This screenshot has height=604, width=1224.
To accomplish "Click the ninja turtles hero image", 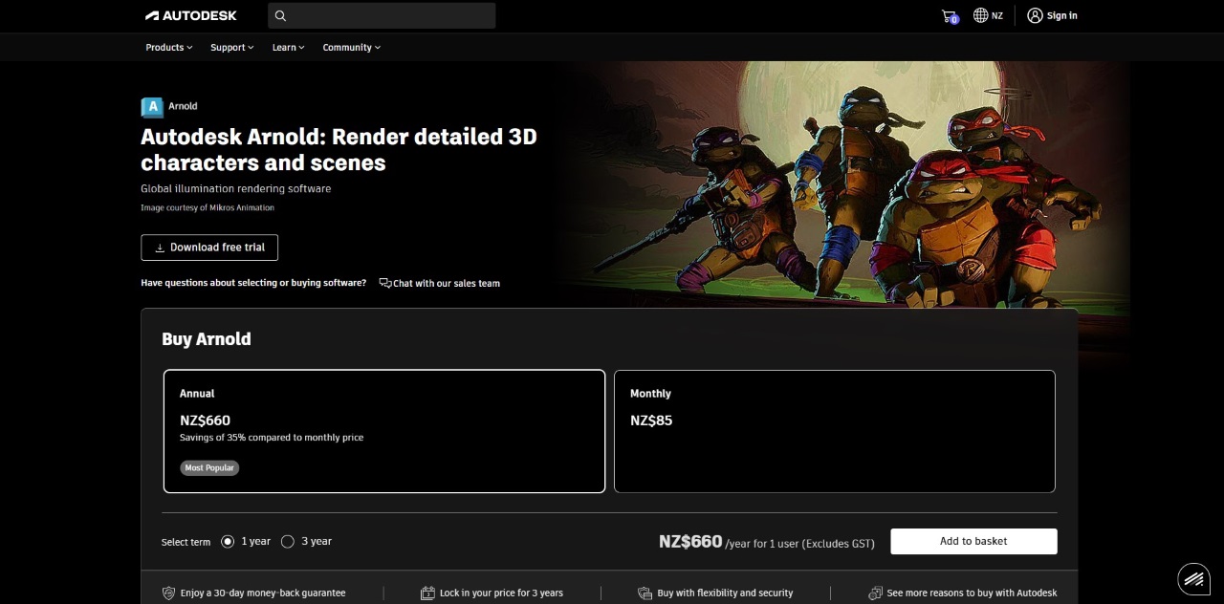I will point(841,184).
